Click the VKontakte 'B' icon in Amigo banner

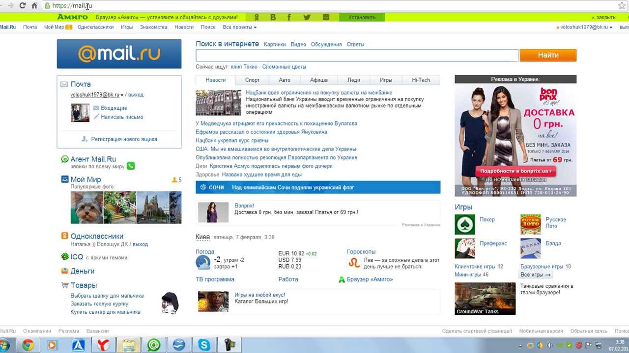coord(273,17)
